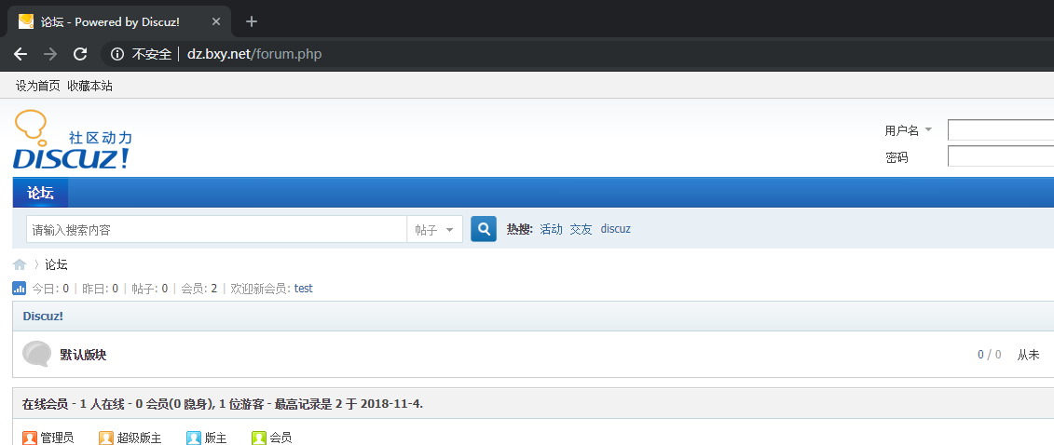Click the 密码 label

(x=897, y=157)
